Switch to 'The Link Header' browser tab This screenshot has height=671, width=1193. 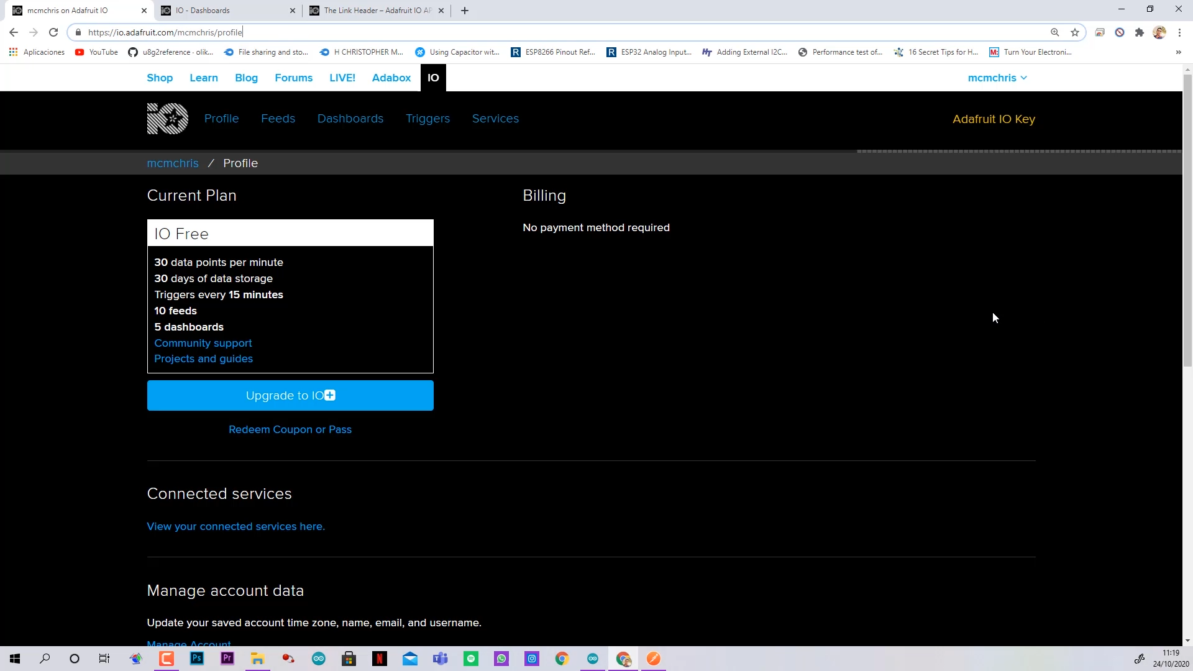pyautogui.click(x=376, y=11)
